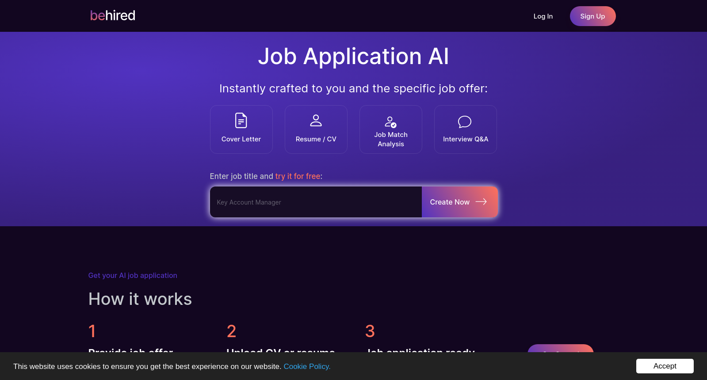
Task: Select the Interview Q&A chat bubble icon
Action: [465, 122]
